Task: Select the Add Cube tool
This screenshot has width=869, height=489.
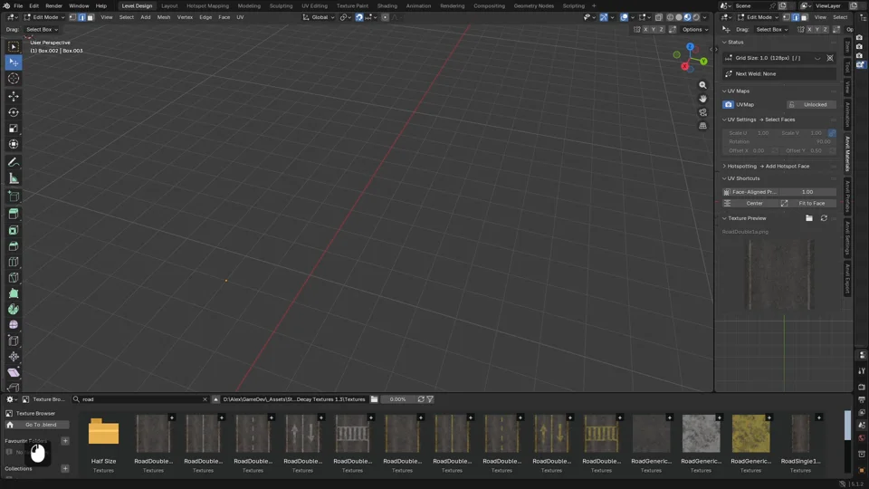Action: [14, 197]
